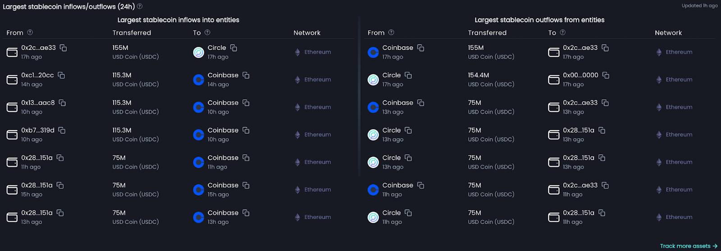This screenshot has height=251, width=721.
Task: Open the Coinbase entity receiving from 0xc1...20cc
Action: [223, 75]
